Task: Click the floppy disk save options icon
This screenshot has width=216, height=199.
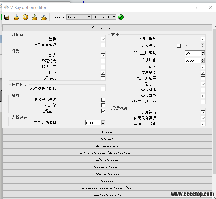Action: tap(7, 17)
